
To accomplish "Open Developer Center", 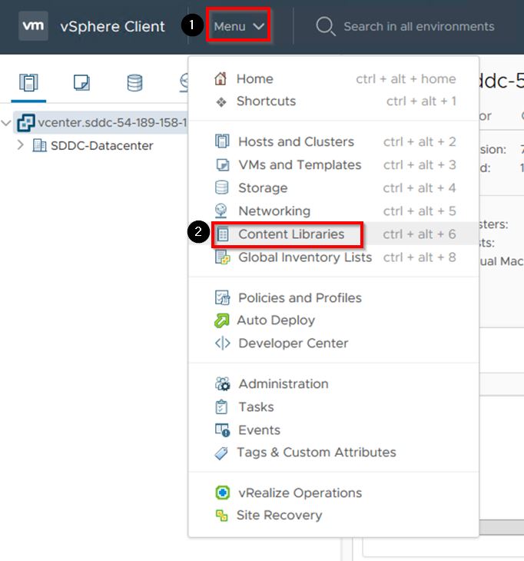I will click(294, 343).
